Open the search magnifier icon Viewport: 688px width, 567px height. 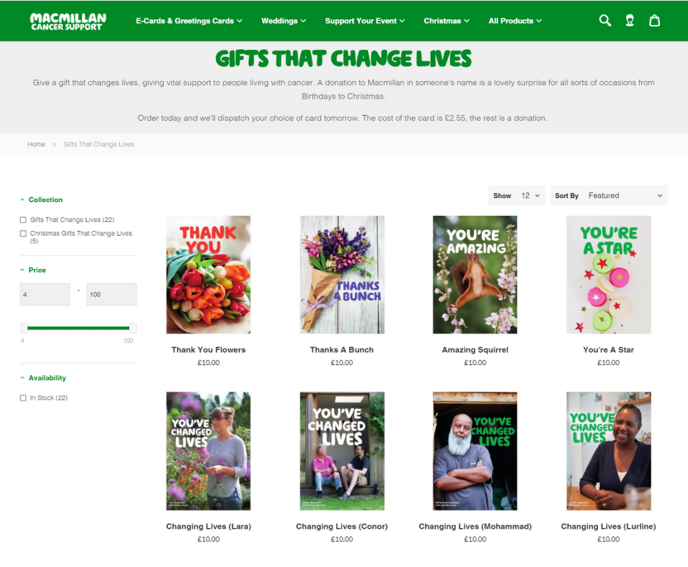(x=605, y=20)
